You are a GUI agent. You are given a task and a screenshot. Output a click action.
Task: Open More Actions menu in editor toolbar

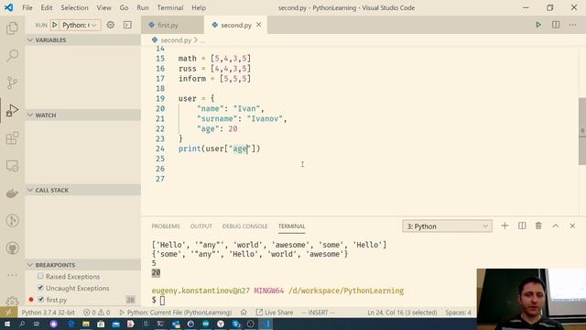(572, 25)
